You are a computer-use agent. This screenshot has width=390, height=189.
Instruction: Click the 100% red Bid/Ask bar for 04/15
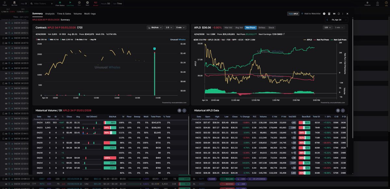click(x=110, y=158)
